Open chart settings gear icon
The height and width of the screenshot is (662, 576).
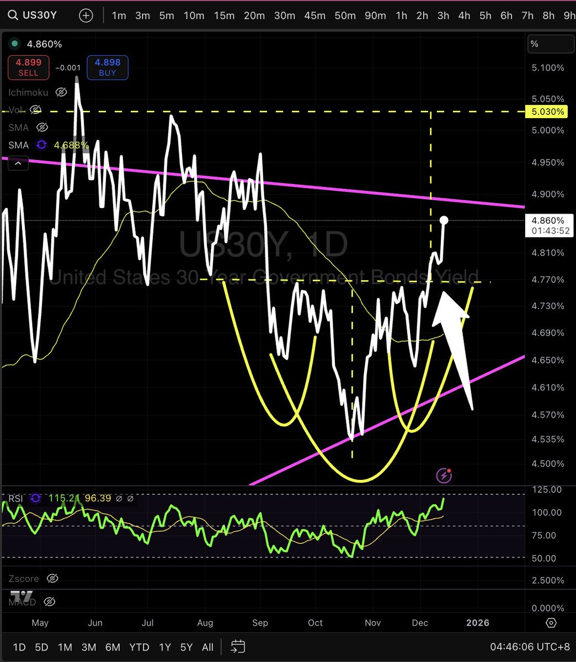pos(551,623)
